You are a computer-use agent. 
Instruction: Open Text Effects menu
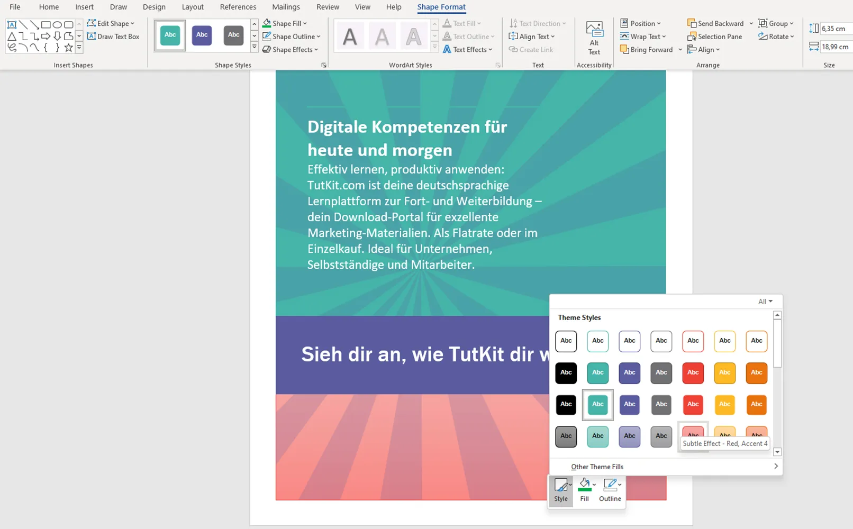pyautogui.click(x=468, y=50)
